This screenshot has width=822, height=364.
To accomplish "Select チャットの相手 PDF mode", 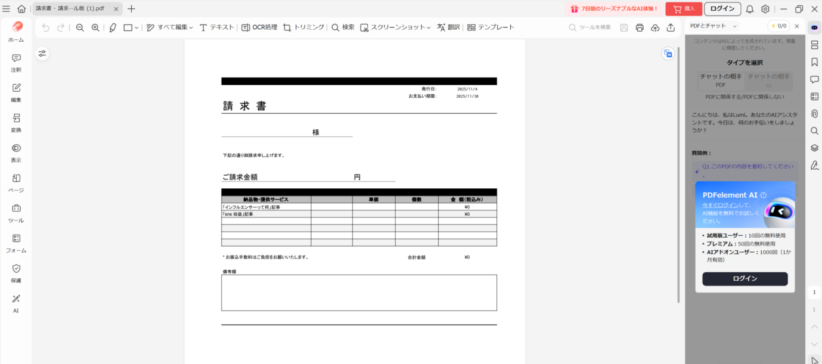I will 721,80.
